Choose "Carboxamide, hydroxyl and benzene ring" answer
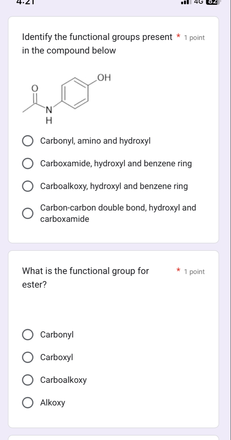Image resolution: width=231 pixels, height=440 pixels. (28, 164)
